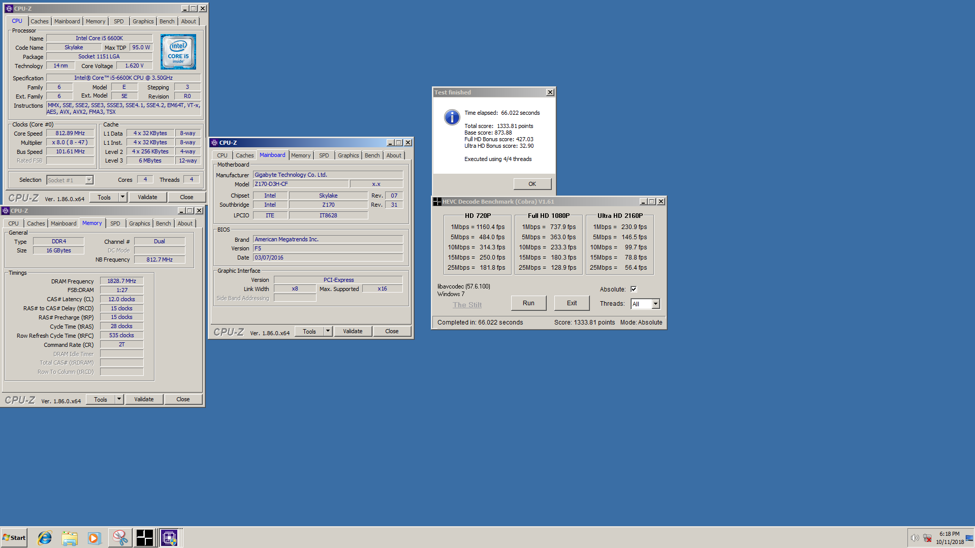Click HEVC Decode Benchmark title bar icon
The width and height of the screenshot is (975, 548).
437,202
